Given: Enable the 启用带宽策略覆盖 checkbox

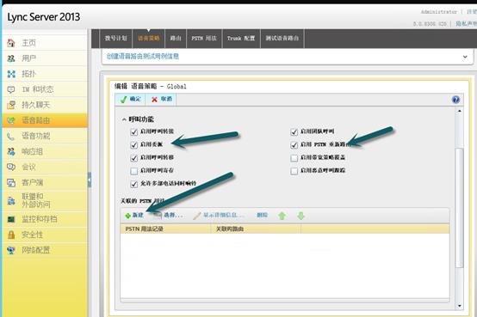Looking at the screenshot, I should (x=294, y=158).
